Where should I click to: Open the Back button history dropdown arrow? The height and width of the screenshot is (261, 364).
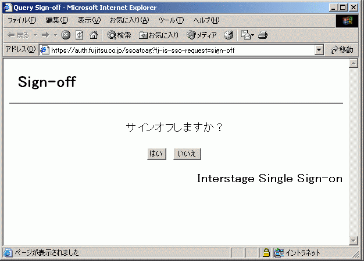(x=35, y=35)
